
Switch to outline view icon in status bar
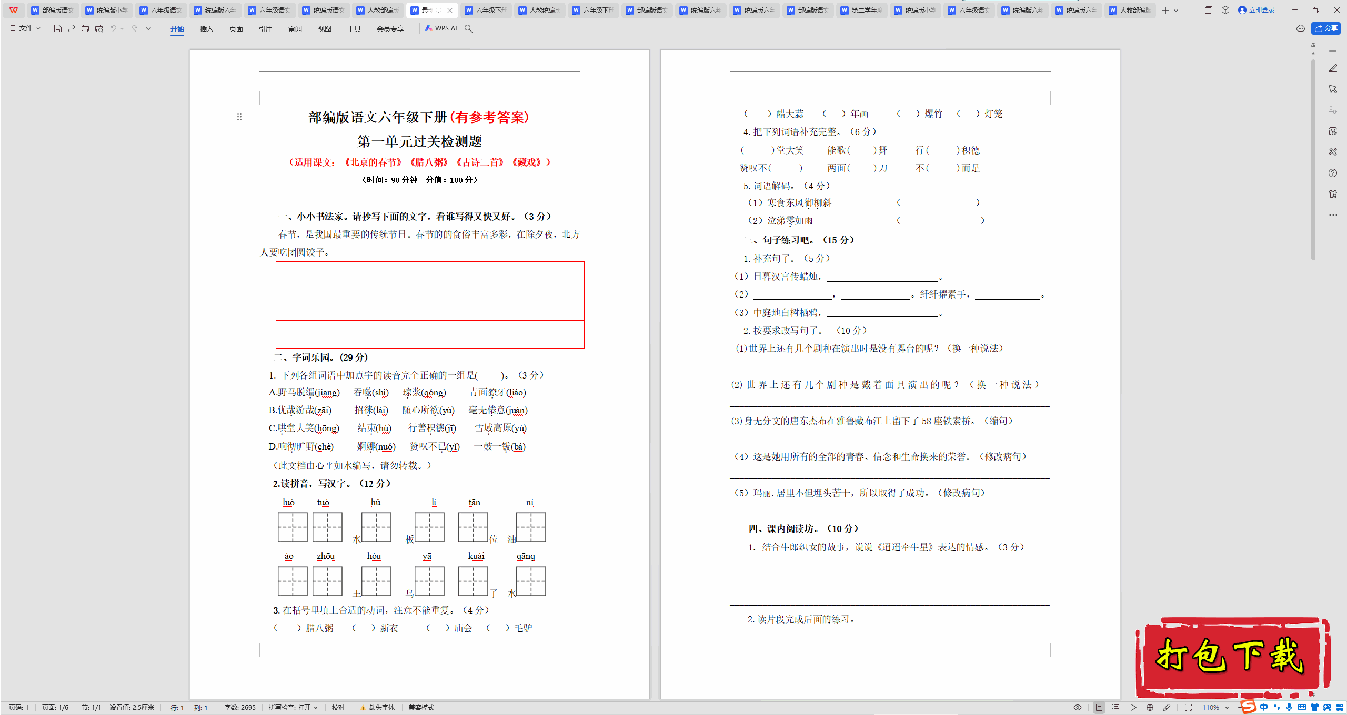tap(1116, 708)
